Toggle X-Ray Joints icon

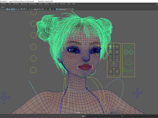(x=39, y=10)
